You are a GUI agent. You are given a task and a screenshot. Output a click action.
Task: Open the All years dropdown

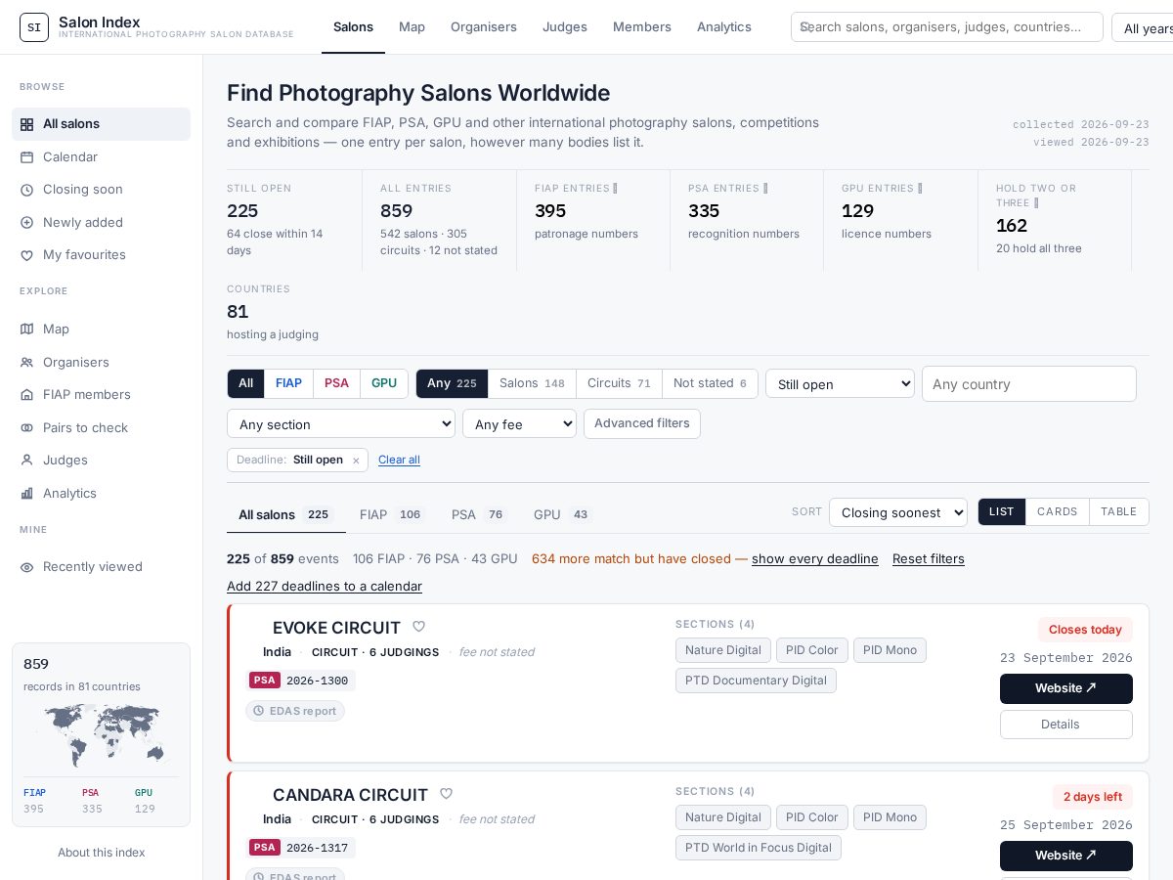click(1143, 27)
